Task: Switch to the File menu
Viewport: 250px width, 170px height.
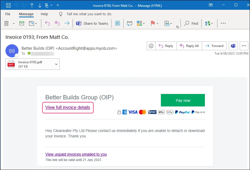Action: 8,14
